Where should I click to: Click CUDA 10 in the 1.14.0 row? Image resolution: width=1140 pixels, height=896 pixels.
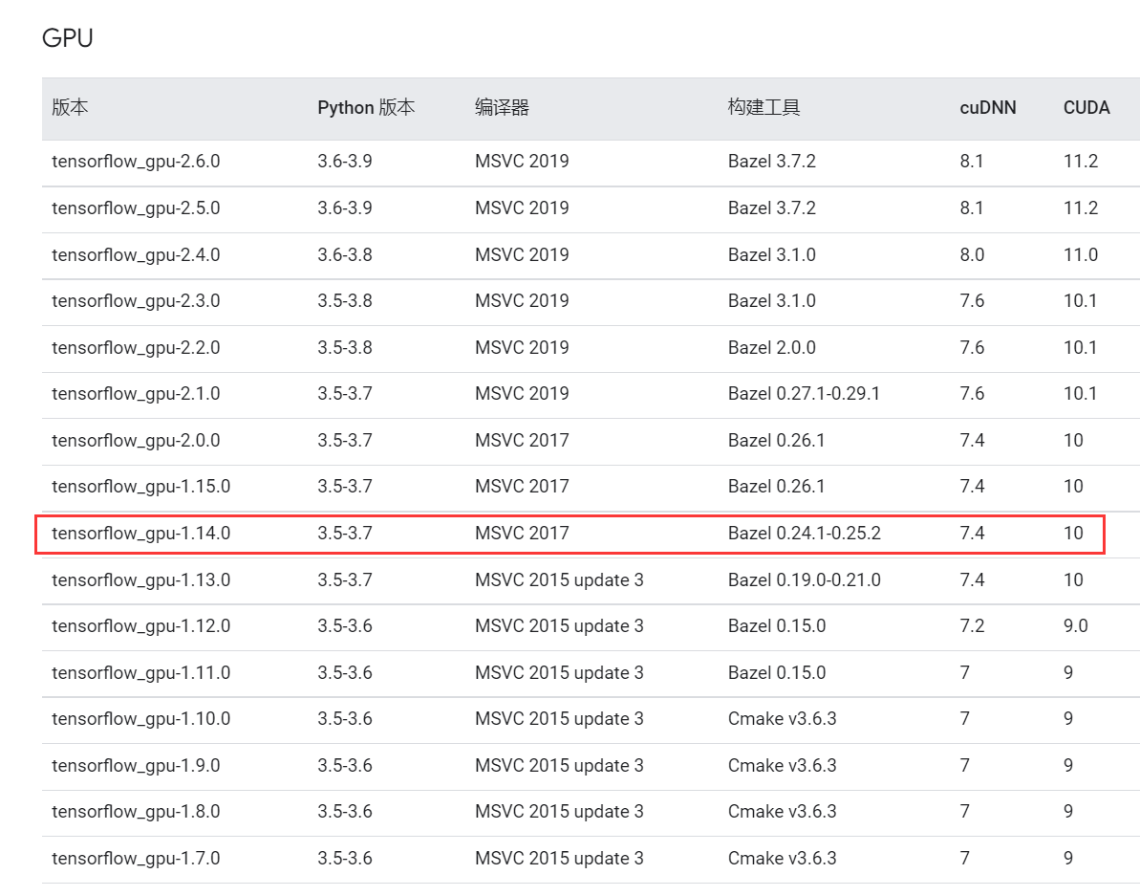tap(1074, 533)
